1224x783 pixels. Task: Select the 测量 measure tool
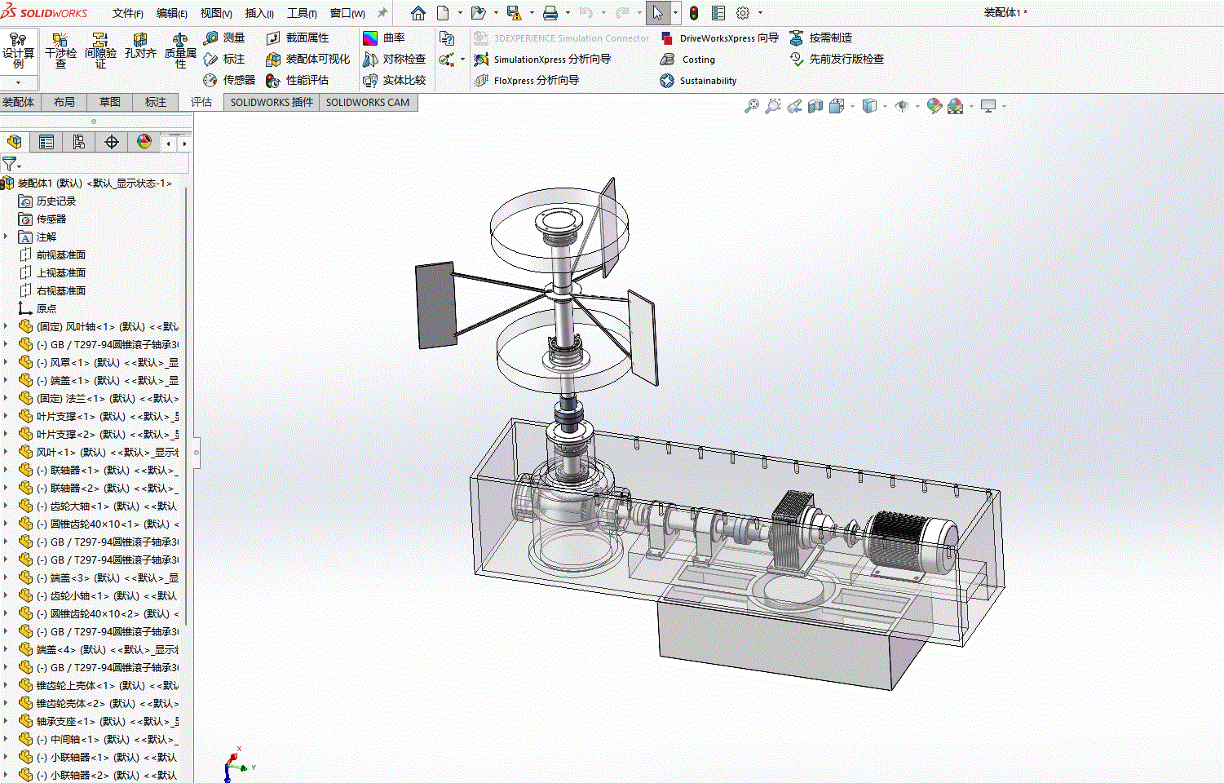tap(224, 38)
